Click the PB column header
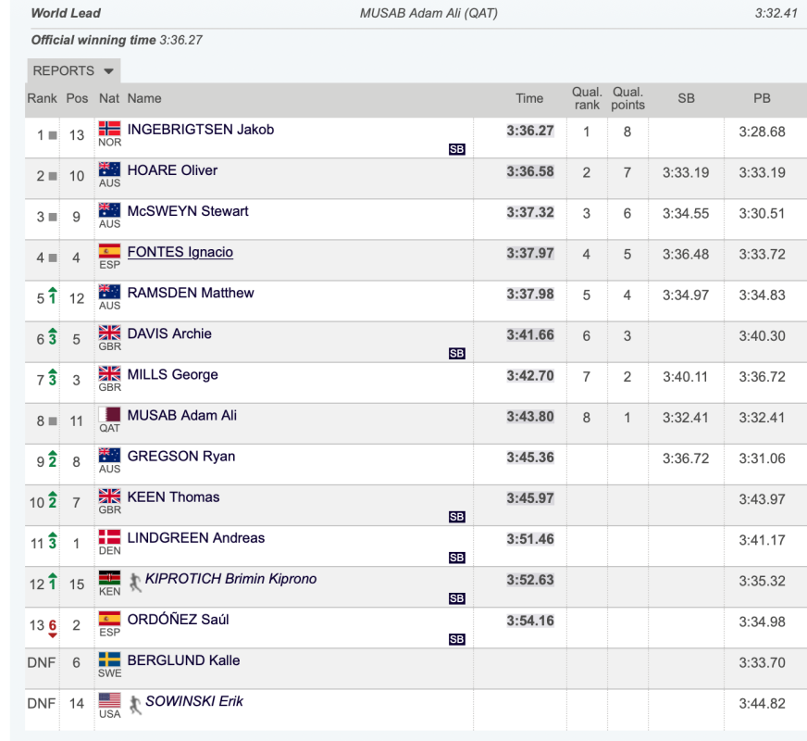This screenshot has width=807, height=741. coord(762,98)
